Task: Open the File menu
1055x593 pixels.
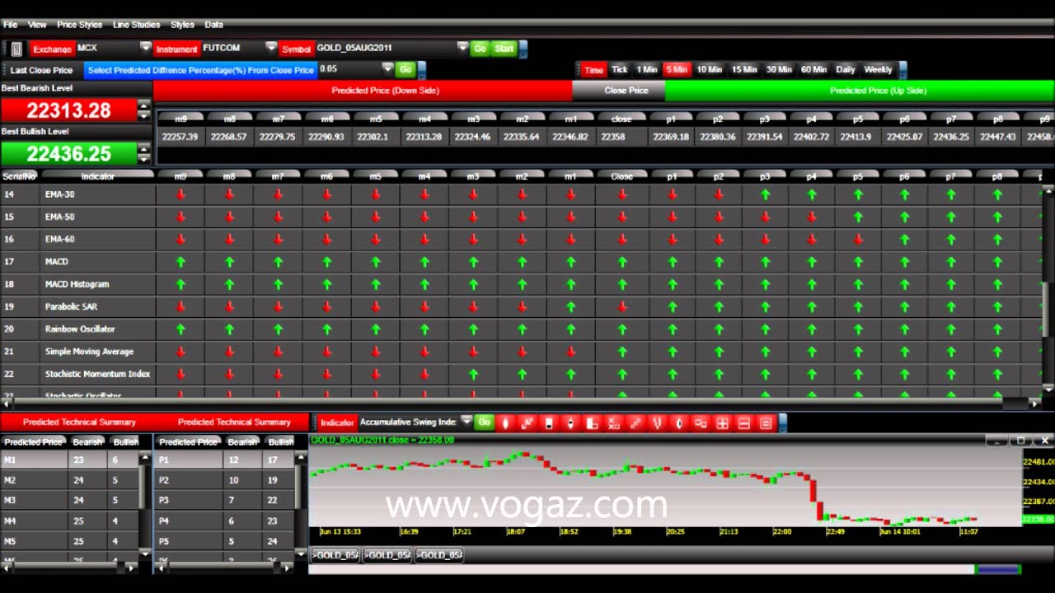Action: point(10,25)
